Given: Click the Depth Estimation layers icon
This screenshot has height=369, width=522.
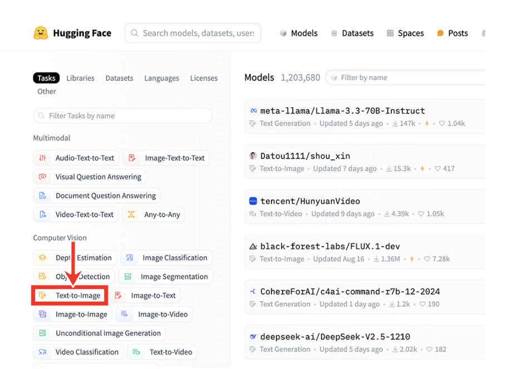Looking at the screenshot, I should pyautogui.click(x=43, y=258).
